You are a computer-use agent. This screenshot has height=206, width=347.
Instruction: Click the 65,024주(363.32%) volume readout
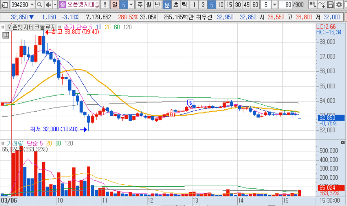(25, 149)
